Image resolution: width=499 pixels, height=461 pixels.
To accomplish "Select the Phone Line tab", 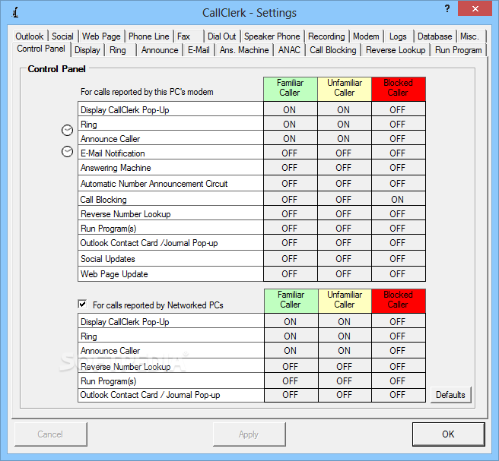I will (x=149, y=36).
